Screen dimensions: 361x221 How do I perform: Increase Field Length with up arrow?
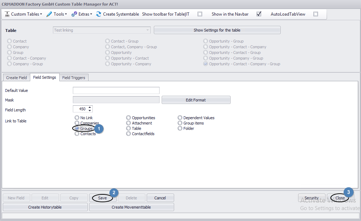coord(90,107)
